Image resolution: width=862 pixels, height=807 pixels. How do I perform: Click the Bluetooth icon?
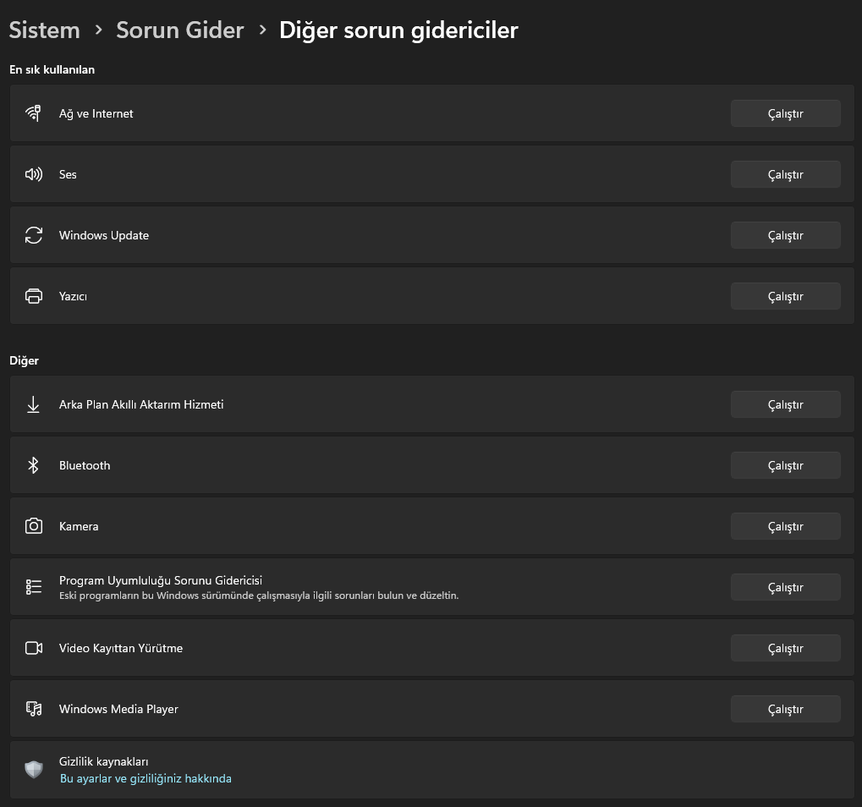tap(34, 464)
